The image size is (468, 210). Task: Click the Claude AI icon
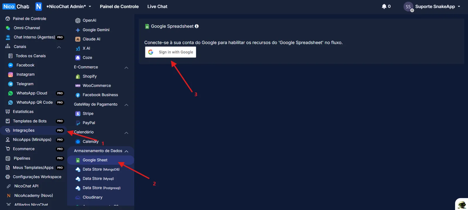point(78,39)
